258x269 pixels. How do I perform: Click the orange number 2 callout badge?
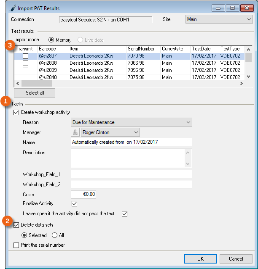[x=7, y=221]
